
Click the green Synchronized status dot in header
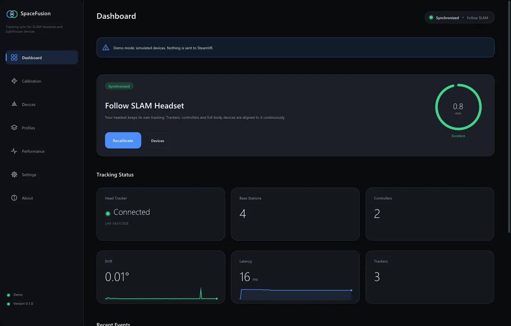pos(431,17)
